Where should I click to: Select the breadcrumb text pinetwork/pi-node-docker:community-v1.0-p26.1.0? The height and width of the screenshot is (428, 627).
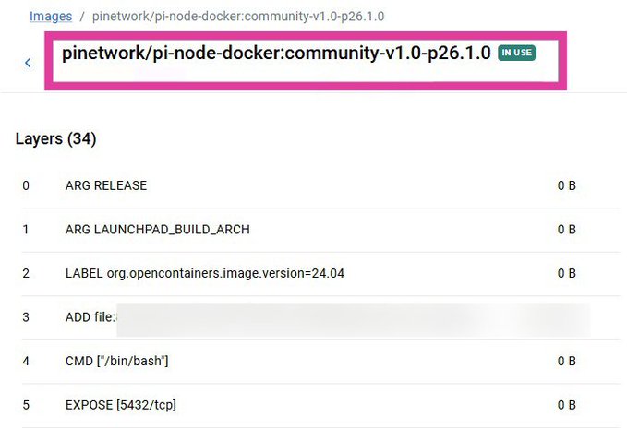tap(238, 17)
